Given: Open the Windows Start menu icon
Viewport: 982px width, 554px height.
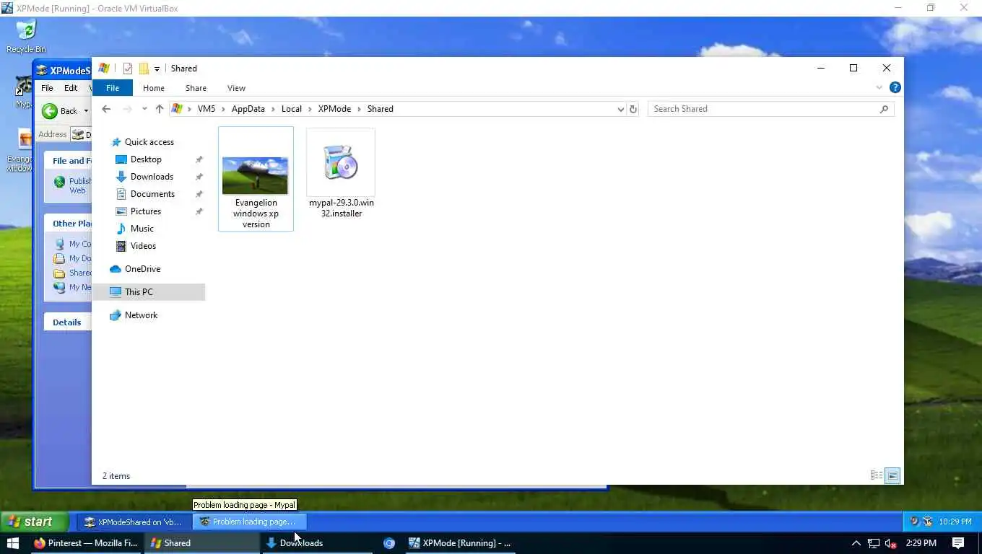Looking at the screenshot, I should [x=12, y=543].
